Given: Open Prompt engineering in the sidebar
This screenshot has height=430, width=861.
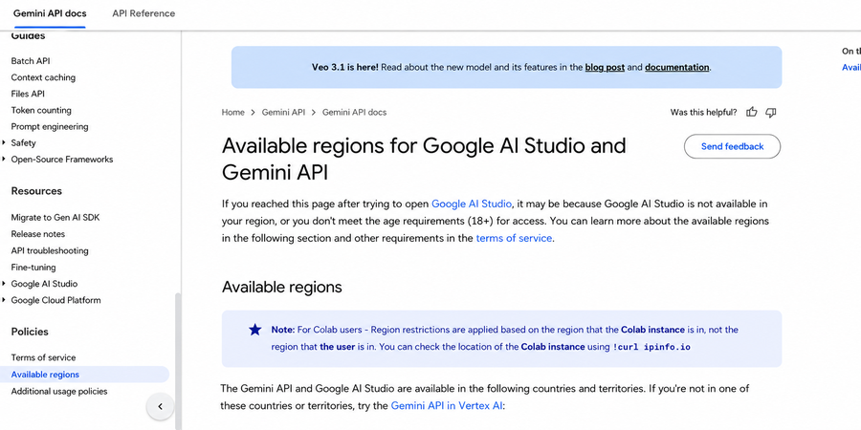Looking at the screenshot, I should [50, 127].
